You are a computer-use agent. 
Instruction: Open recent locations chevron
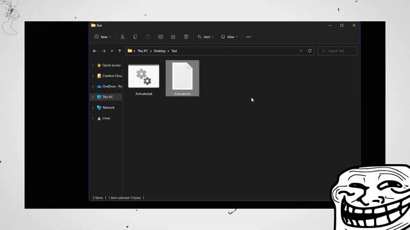pyautogui.click(x=112, y=51)
